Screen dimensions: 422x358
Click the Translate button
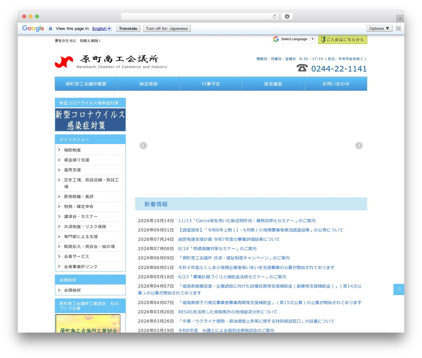coord(128,28)
